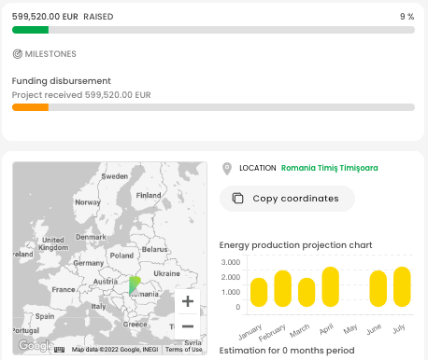Click the Denmark label on the map
This screenshot has width=428, height=360.
pos(91,237)
